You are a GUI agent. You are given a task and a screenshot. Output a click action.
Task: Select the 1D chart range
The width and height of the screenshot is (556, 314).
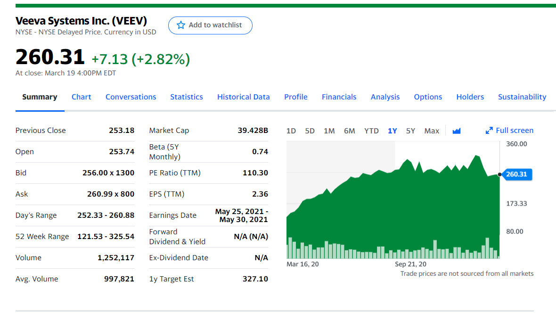[x=291, y=131]
